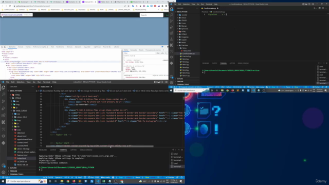Viewport: 329px width, 185px height.
Task: Open Search icon in the Condicionales.py VS Code window
Action: (171, 15)
